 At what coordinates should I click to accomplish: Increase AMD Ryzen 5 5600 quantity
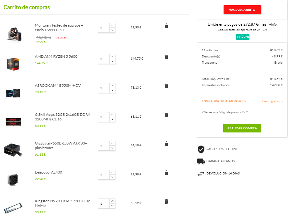coord(113,57)
